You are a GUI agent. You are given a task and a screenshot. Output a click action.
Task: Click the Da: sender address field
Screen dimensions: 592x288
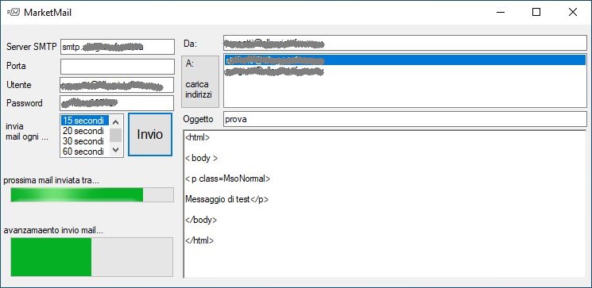405,43
